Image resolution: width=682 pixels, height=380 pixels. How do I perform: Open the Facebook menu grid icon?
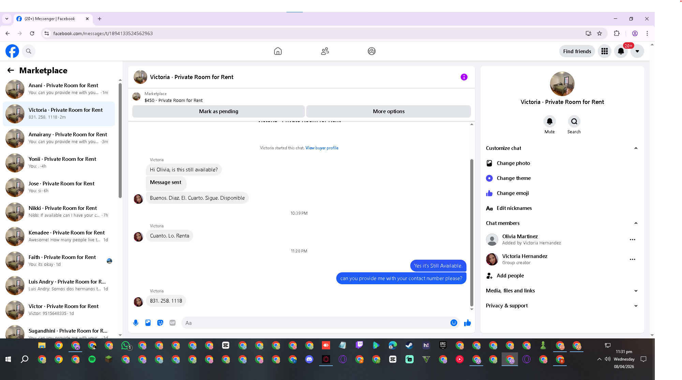pyautogui.click(x=604, y=51)
